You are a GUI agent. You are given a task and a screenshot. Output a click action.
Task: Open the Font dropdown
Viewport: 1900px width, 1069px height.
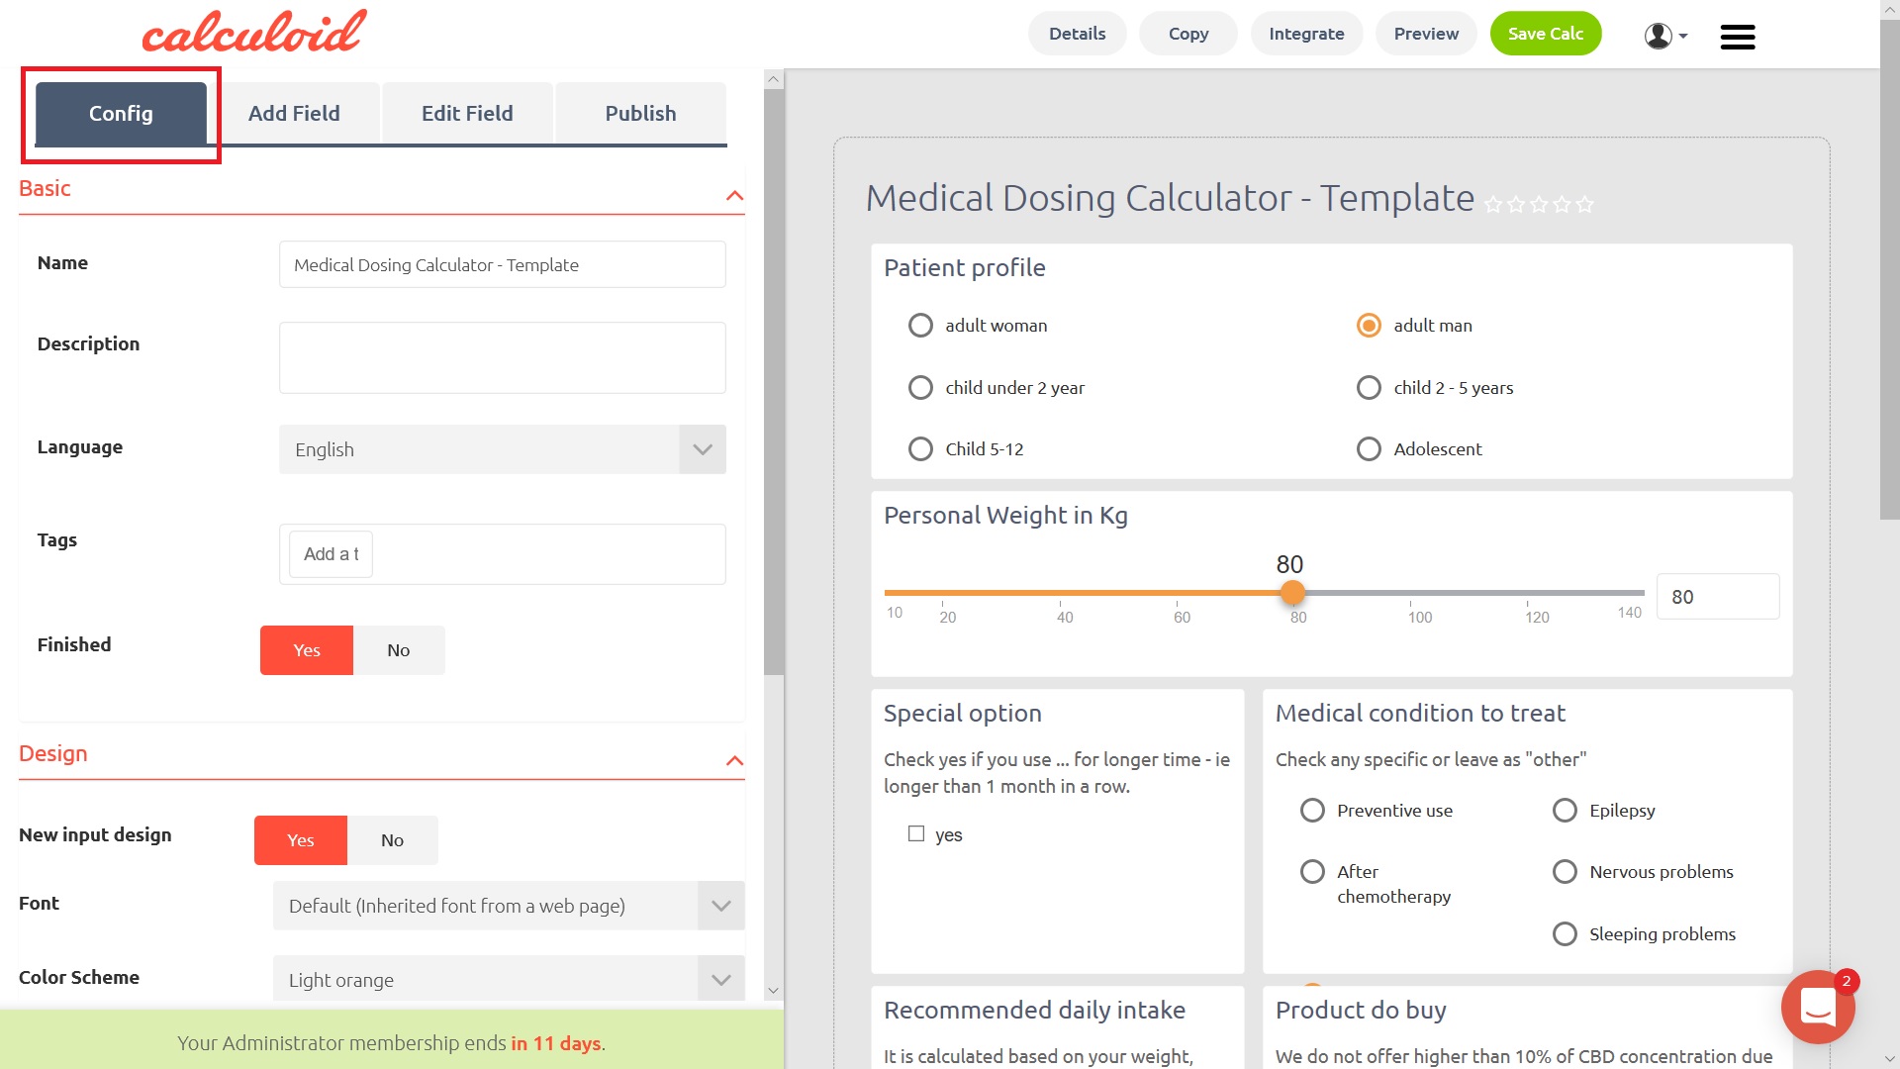pyautogui.click(x=719, y=906)
